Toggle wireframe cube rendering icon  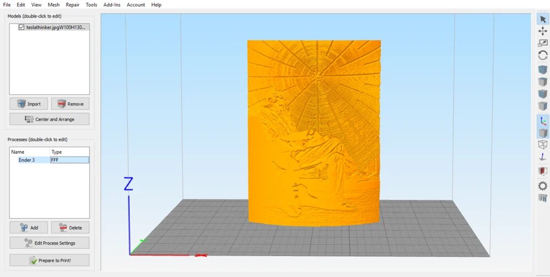[543, 145]
